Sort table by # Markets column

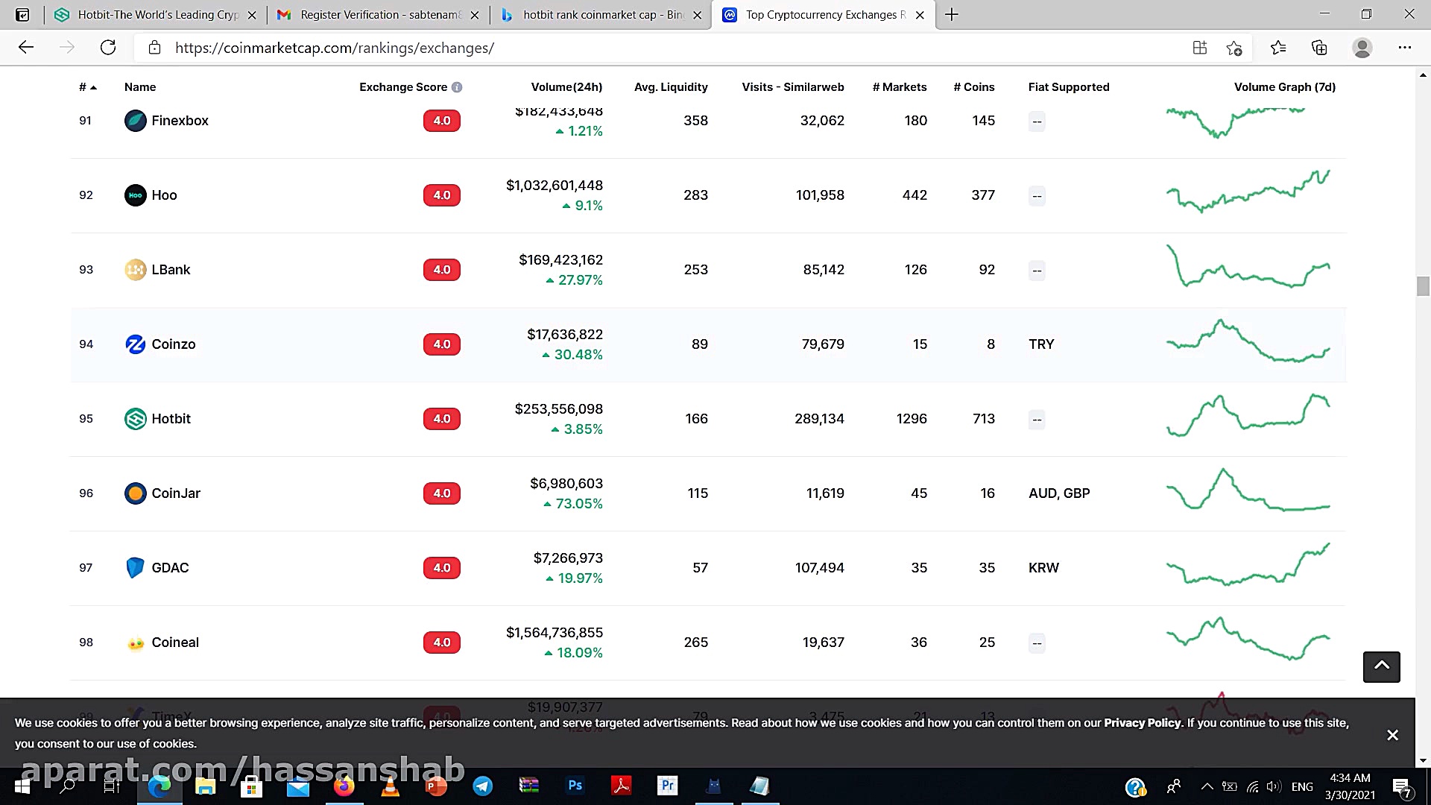tap(900, 87)
